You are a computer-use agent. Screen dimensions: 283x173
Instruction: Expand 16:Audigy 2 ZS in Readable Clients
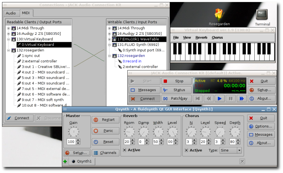click(x=8, y=34)
